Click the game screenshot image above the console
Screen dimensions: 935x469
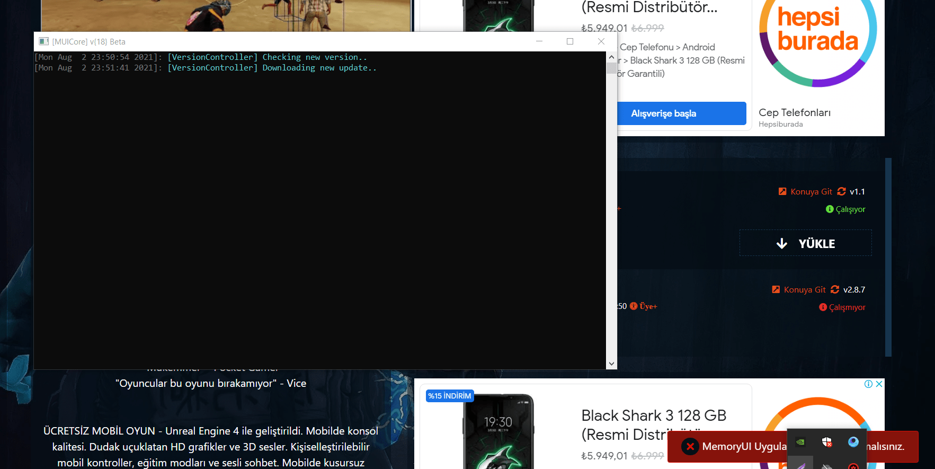click(226, 15)
